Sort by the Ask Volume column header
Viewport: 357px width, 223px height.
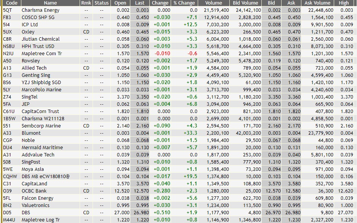coord(317,3)
